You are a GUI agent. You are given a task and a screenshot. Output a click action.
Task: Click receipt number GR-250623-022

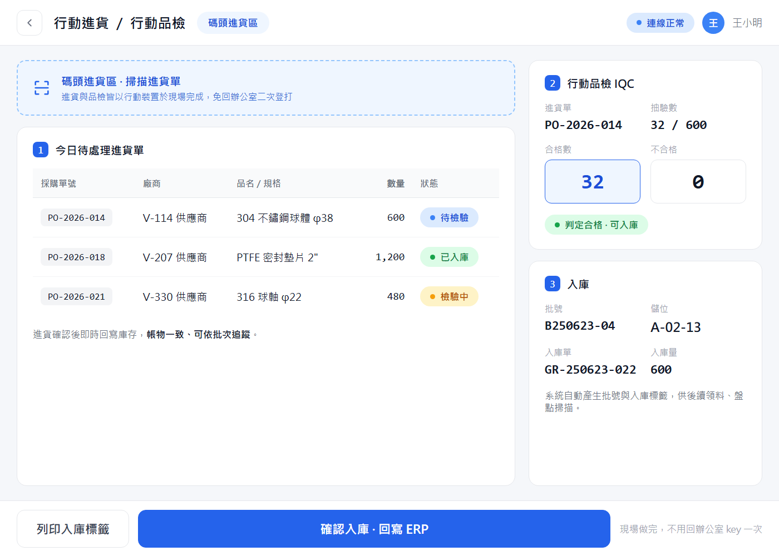coord(590,370)
